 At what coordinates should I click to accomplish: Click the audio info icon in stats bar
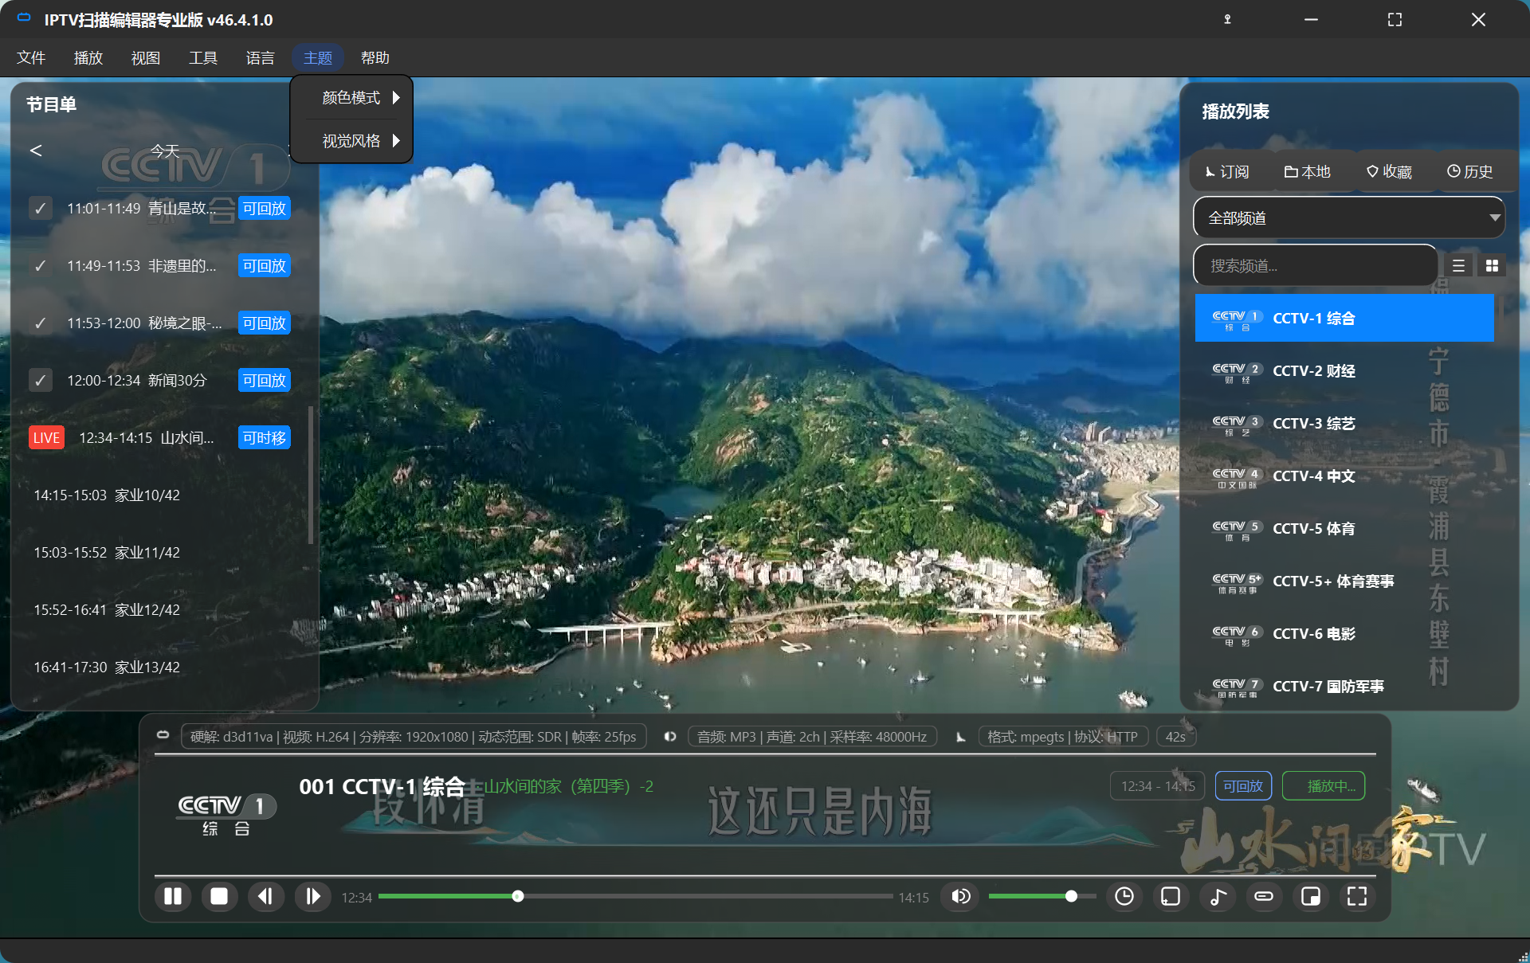click(670, 737)
